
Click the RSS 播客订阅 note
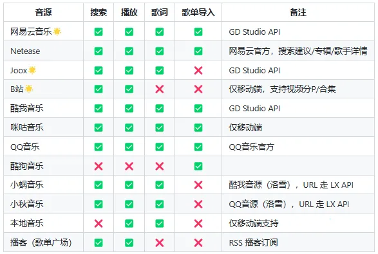(253, 242)
